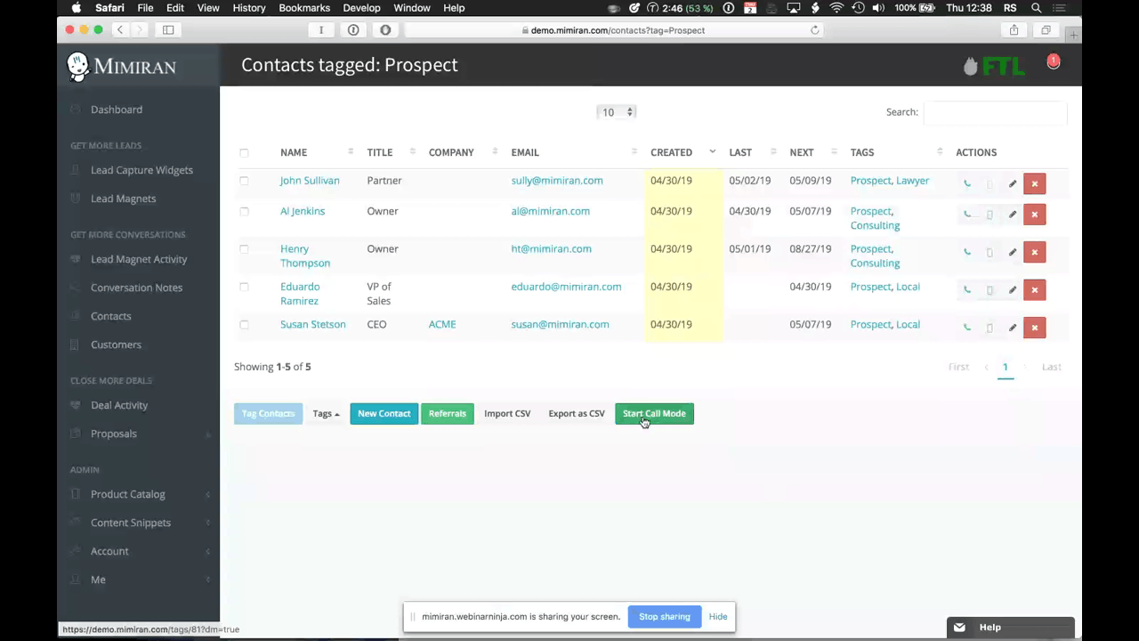Check the box for John Sullivan
Viewport: 1139px width, 641px height.
click(x=244, y=181)
